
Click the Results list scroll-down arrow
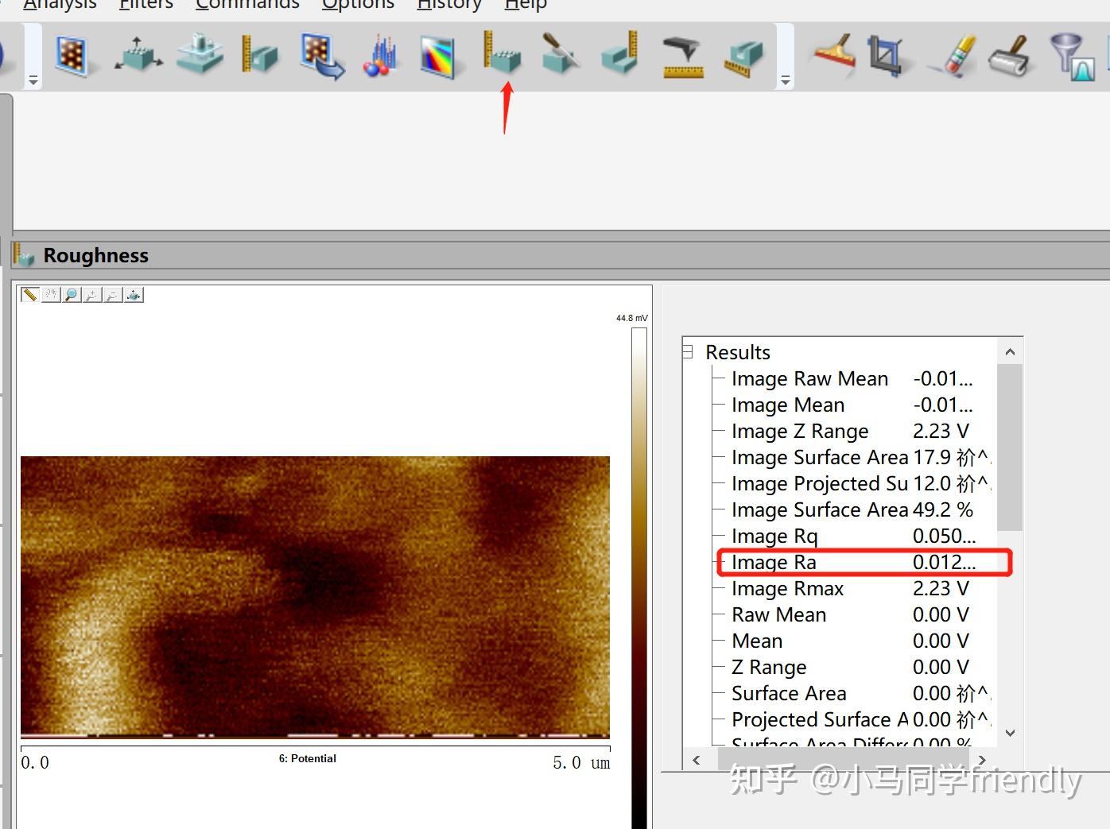[x=1010, y=733]
